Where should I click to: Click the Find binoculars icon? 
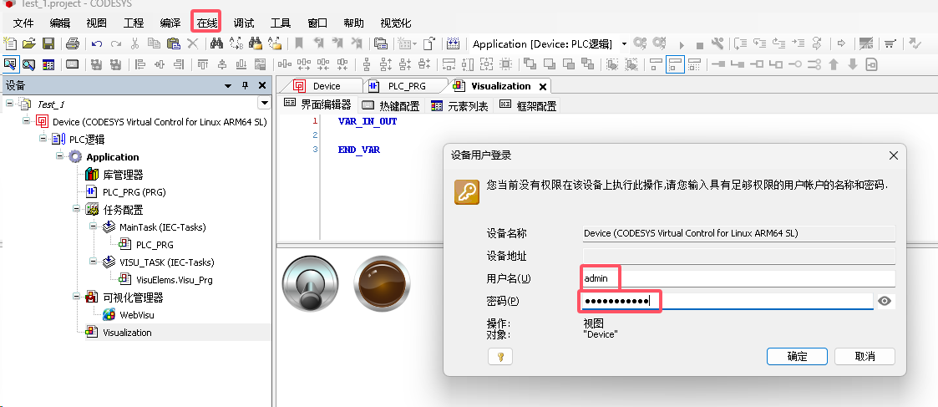click(x=216, y=43)
